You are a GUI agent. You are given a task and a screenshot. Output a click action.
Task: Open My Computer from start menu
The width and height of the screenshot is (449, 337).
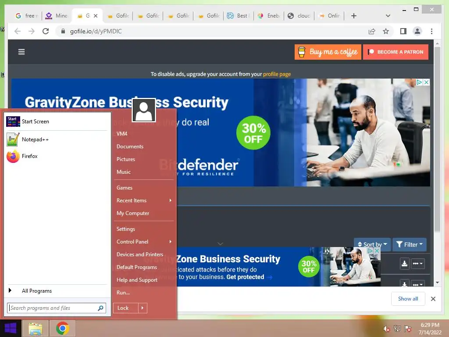click(133, 213)
